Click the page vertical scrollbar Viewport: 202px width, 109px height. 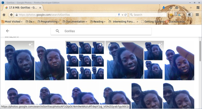click(x=200, y=52)
